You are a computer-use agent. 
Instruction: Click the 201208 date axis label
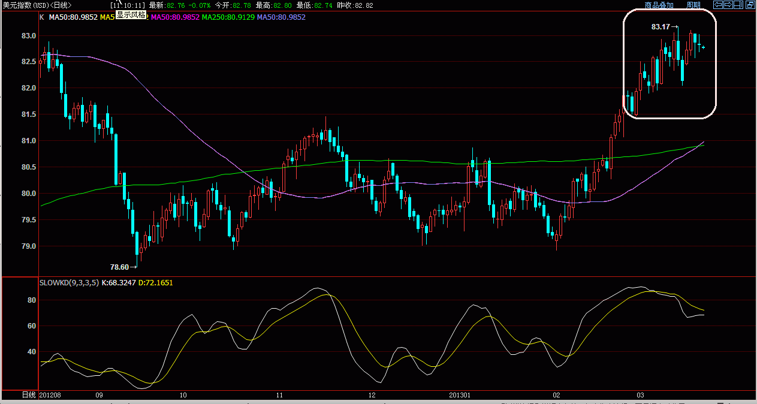click(50, 395)
